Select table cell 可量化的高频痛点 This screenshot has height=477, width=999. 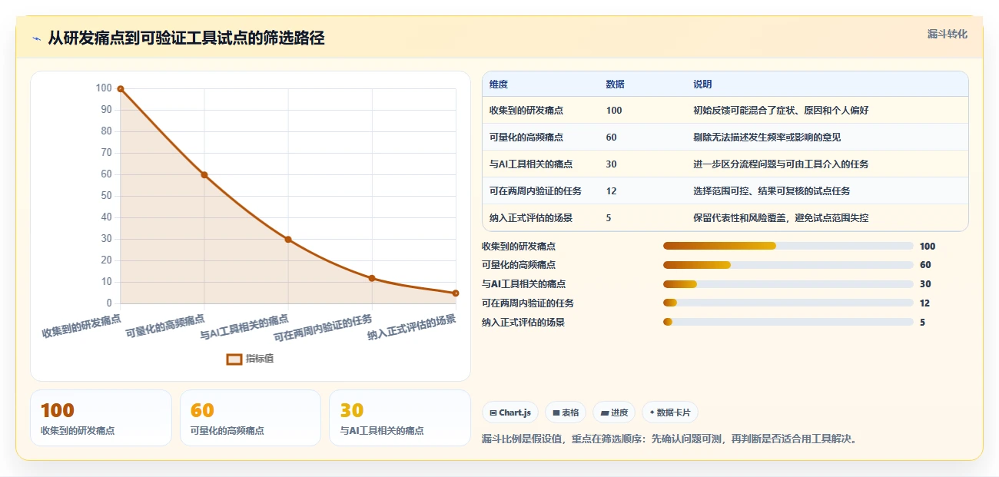[x=526, y=137]
